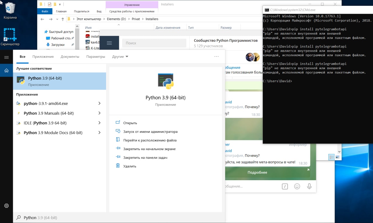The width and height of the screenshot is (373, 223).
Task: Sort by Дата изменения column header
Action: point(168,28)
